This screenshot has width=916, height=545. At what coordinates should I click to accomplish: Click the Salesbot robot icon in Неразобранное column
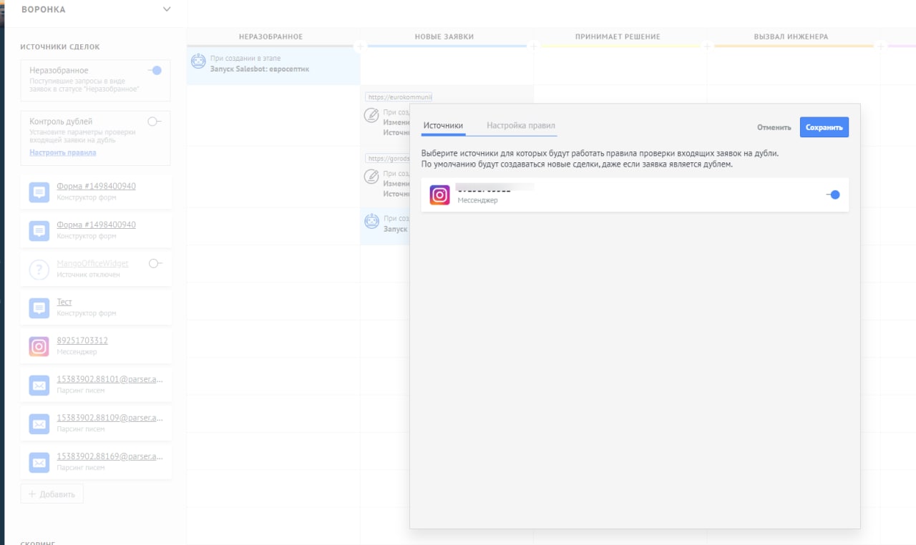click(x=198, y=62)
